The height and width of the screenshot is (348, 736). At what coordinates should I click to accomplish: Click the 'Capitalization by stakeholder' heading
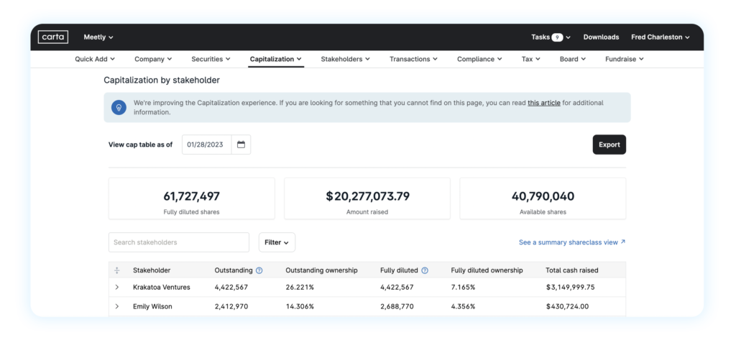point(162,81)
